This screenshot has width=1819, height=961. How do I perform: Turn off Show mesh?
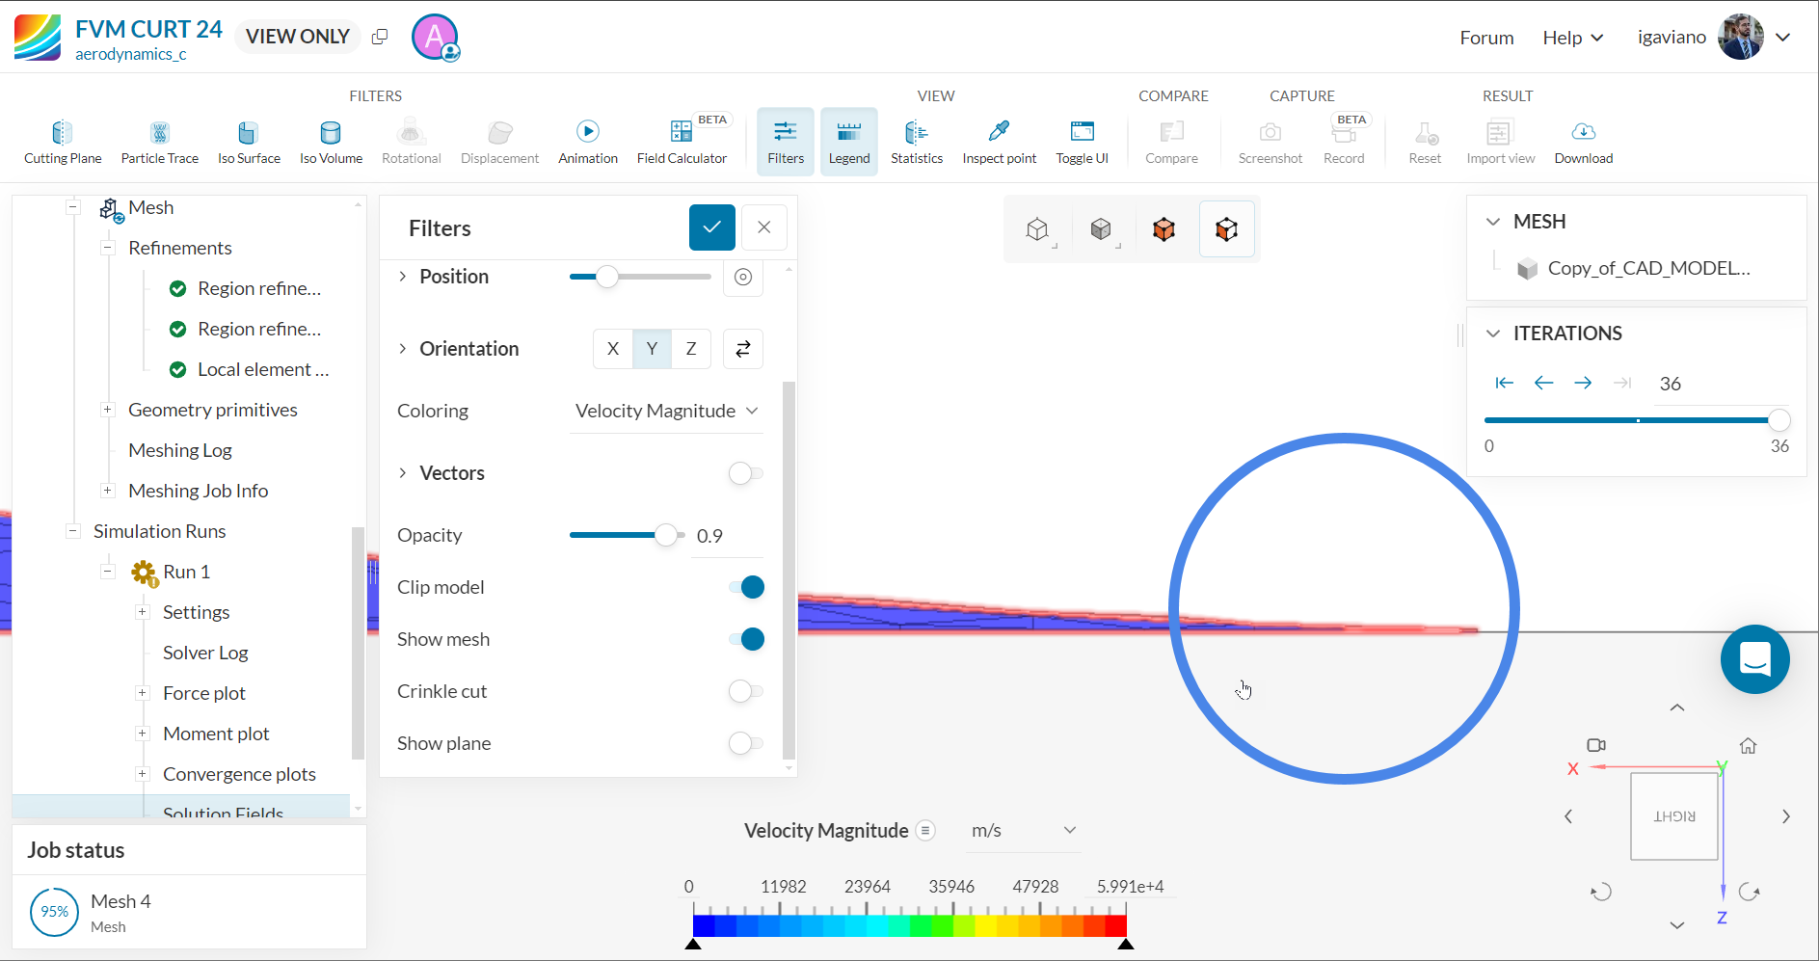click(747, 639)
